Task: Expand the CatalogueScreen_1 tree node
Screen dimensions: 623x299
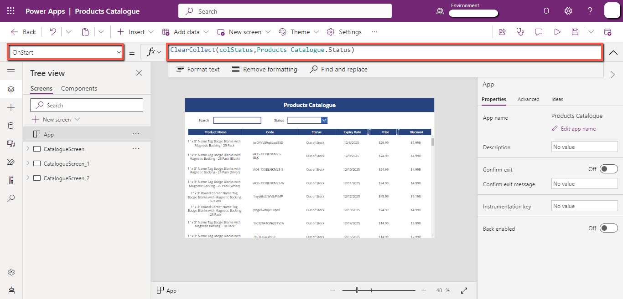Action: pos(27,163)
